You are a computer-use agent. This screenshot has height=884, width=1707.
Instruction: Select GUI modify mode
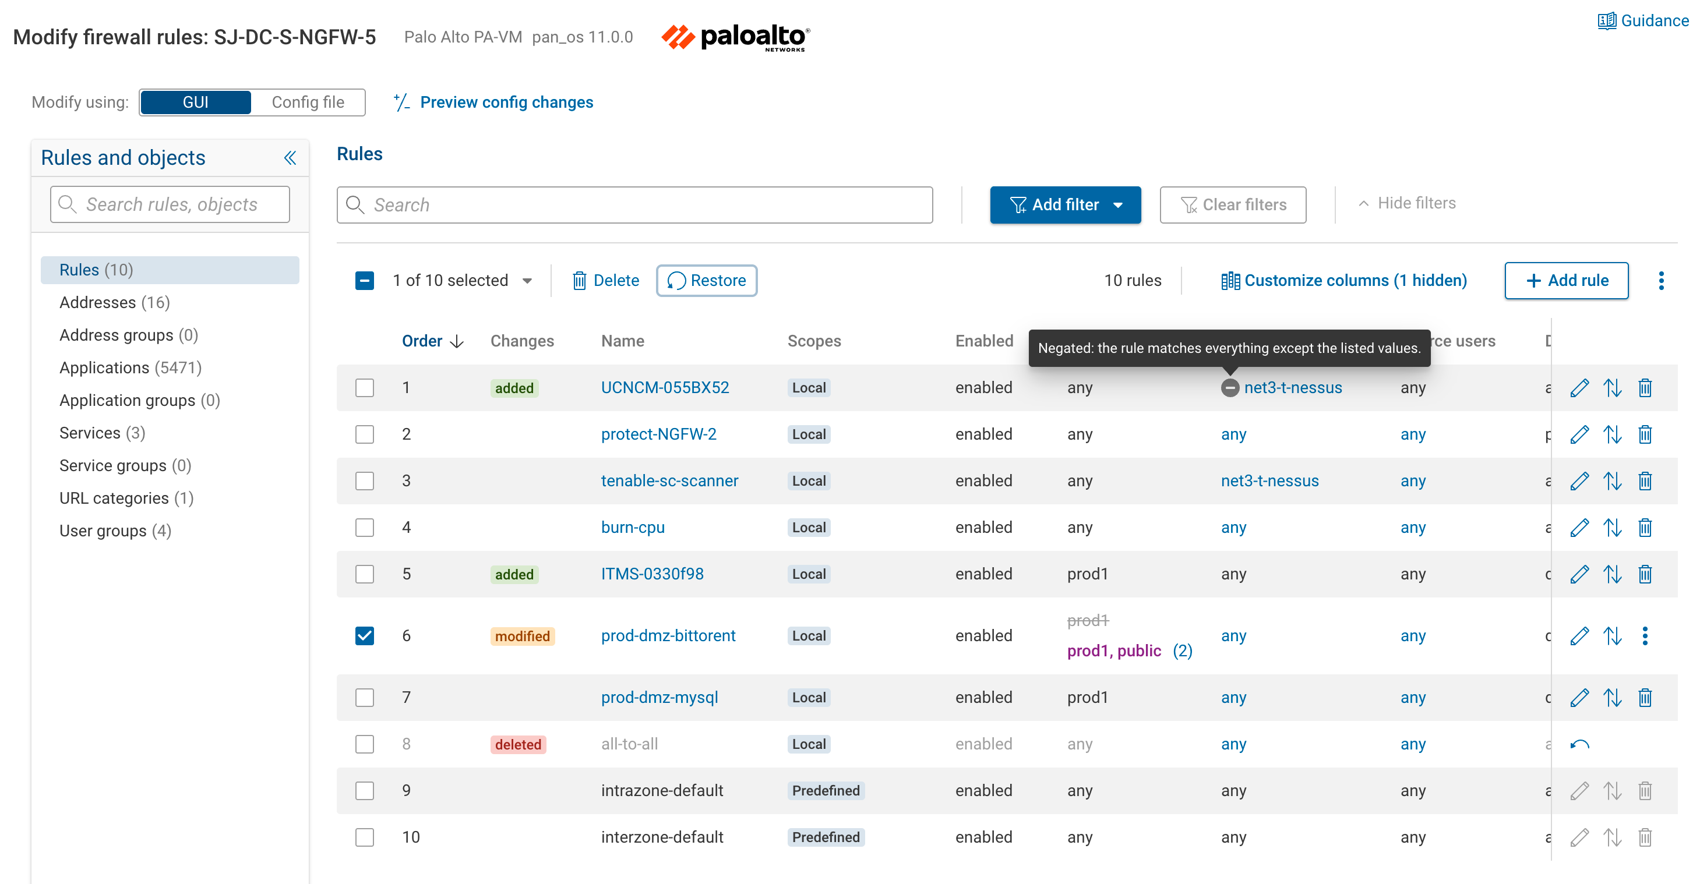pos(196,102)
